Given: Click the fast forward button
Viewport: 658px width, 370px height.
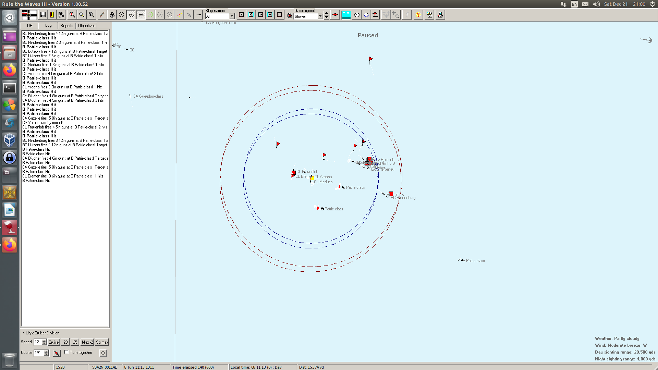Looking at the screenshot, I should pyautogui.click(x=270, y=15).
